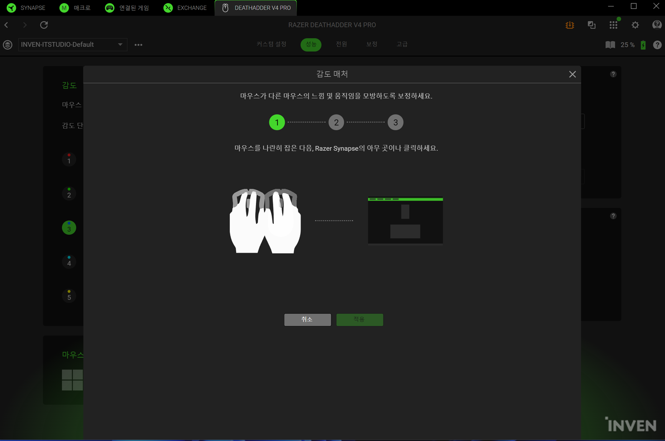Image resolution: width=665 pixels, height=441 pixels.
Task: Switch to the 커스텀 설정 section
Action: click(x=271, y=44)
